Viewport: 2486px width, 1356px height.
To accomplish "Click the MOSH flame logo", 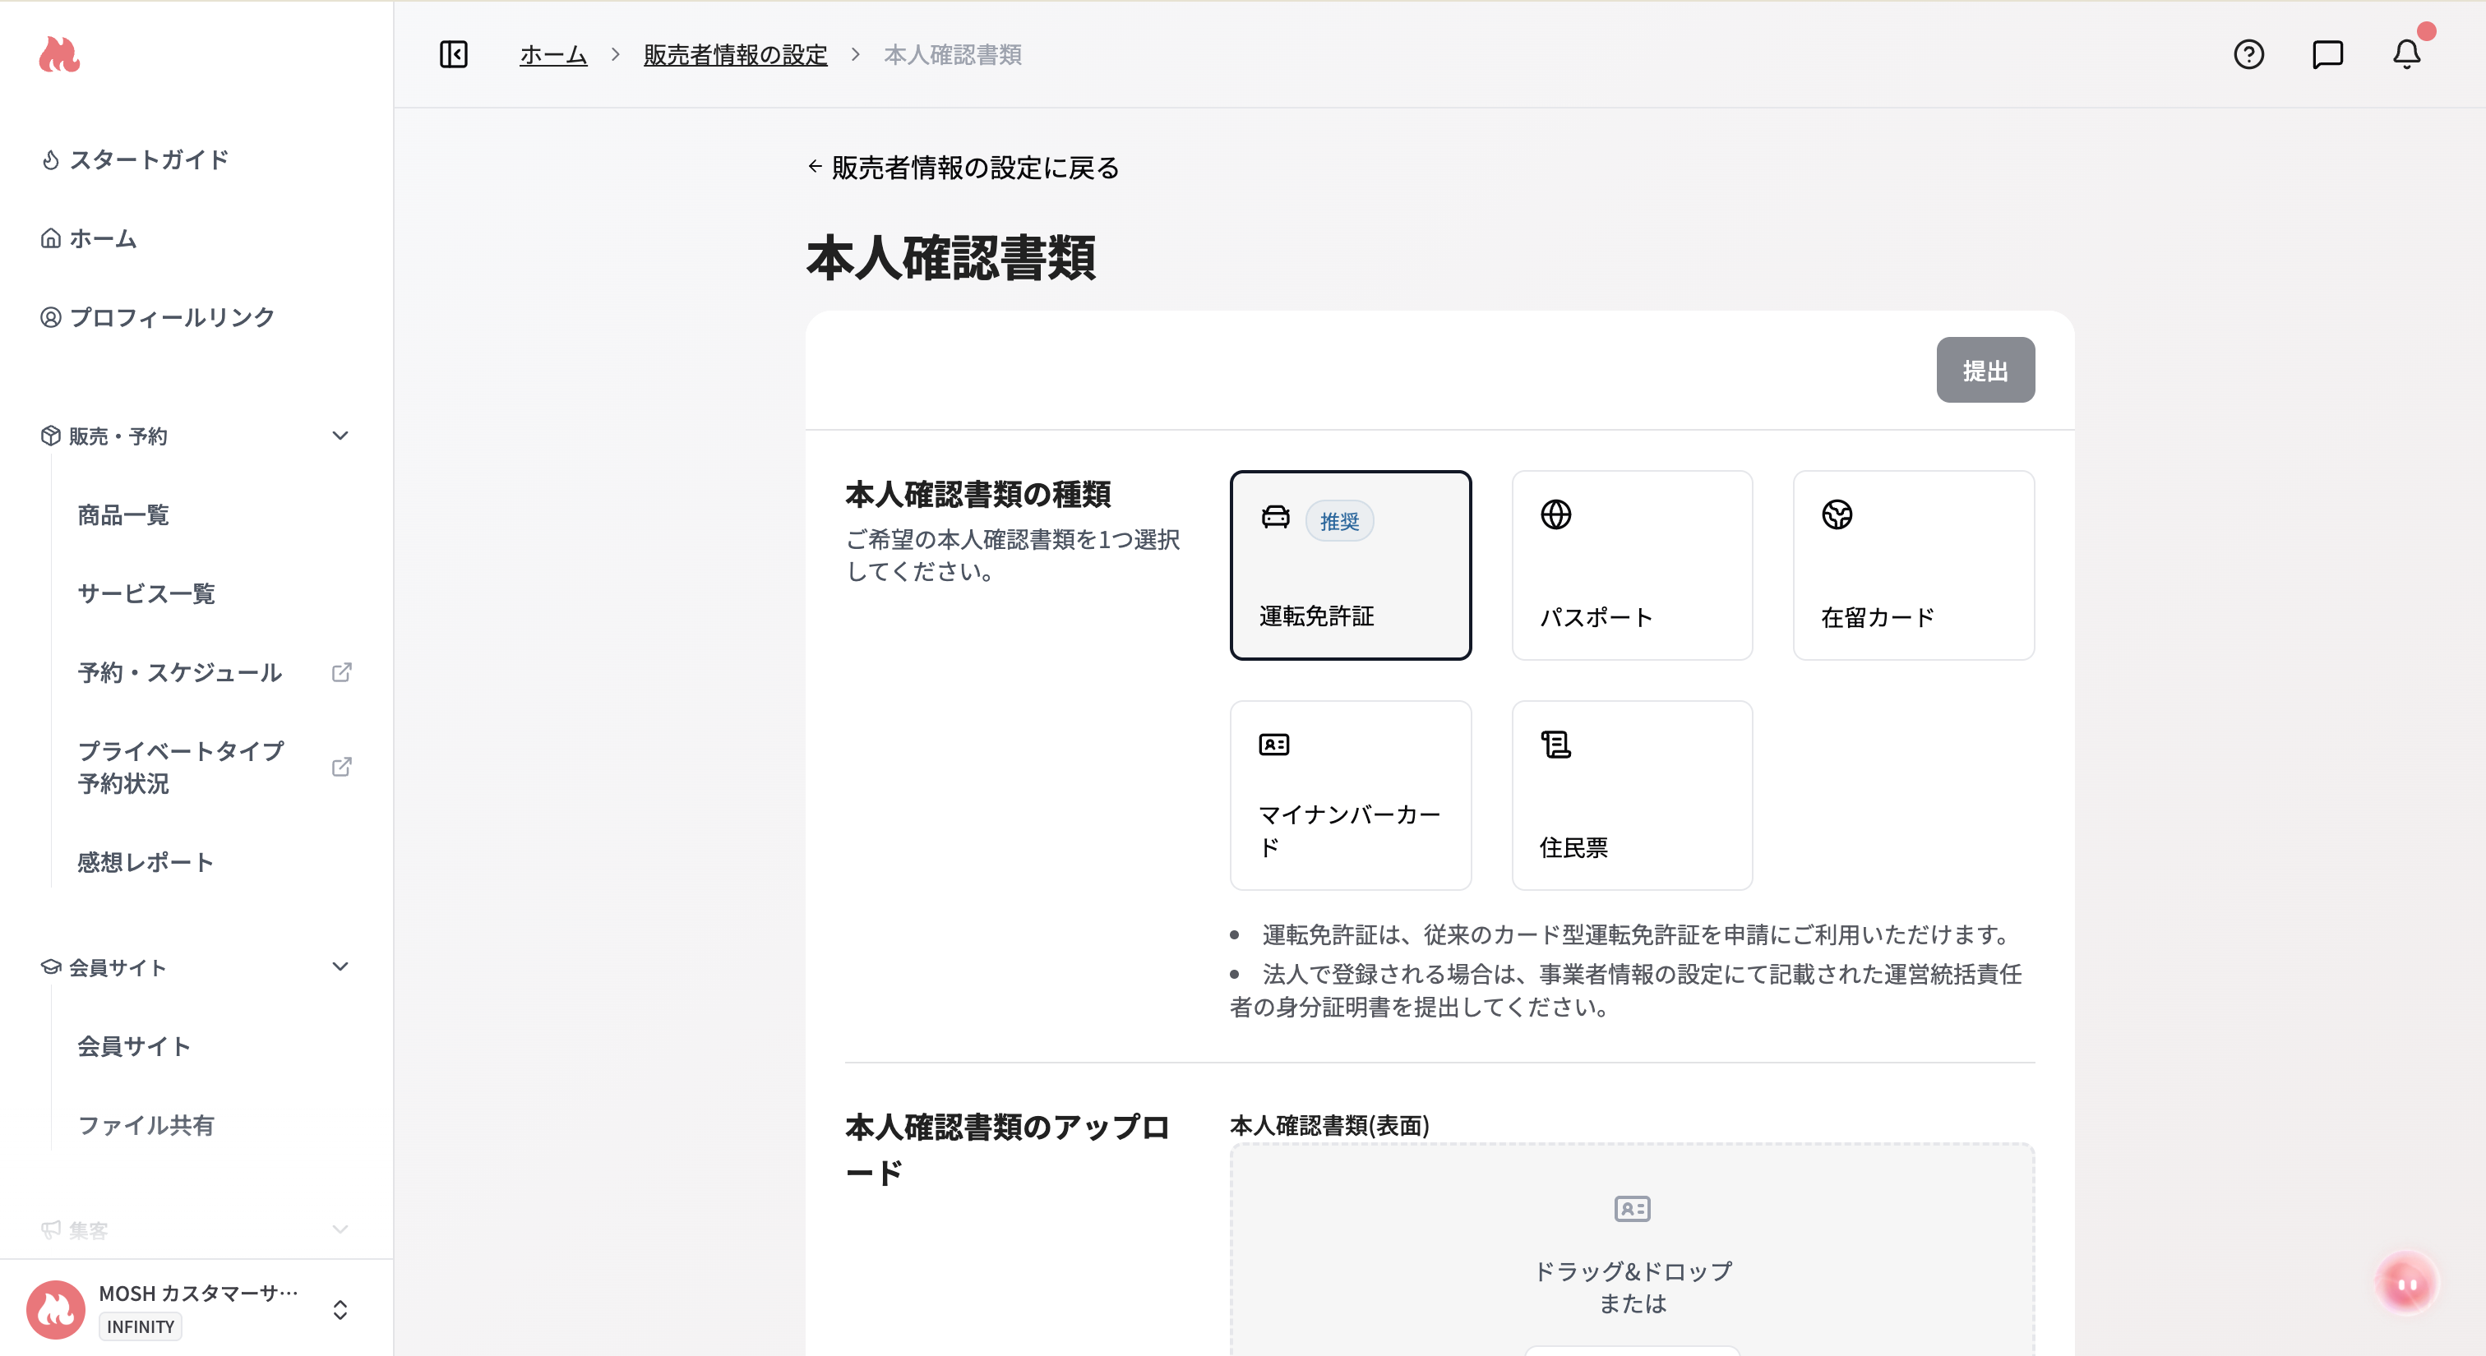I will (59, 55).
